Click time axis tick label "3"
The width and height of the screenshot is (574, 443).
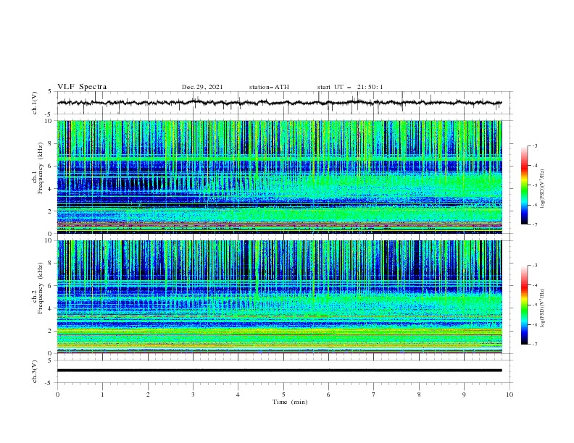tap(193, 395)
